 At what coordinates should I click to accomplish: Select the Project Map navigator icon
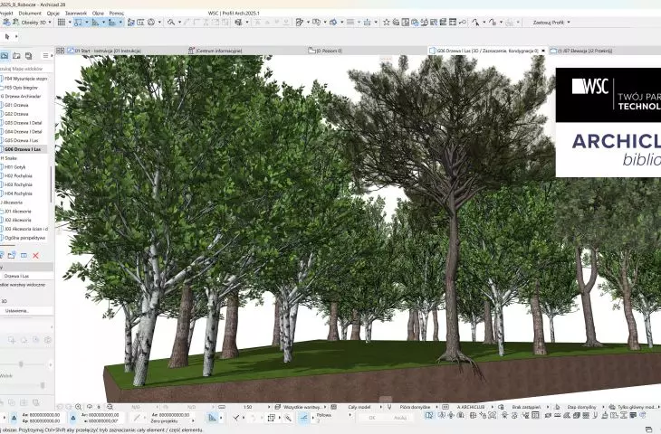tap(5, 55)
